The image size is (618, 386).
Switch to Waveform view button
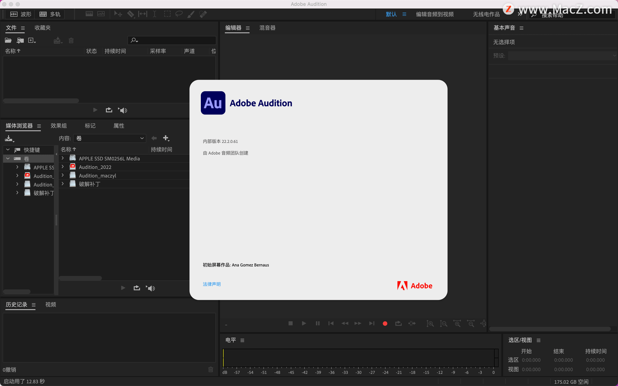[20, 14]
